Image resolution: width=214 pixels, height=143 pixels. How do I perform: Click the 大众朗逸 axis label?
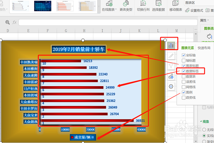point(30,122)
